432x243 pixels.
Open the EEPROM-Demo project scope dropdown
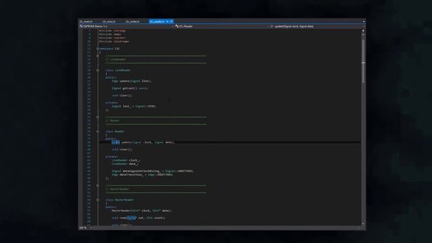(x=126, y=26)
